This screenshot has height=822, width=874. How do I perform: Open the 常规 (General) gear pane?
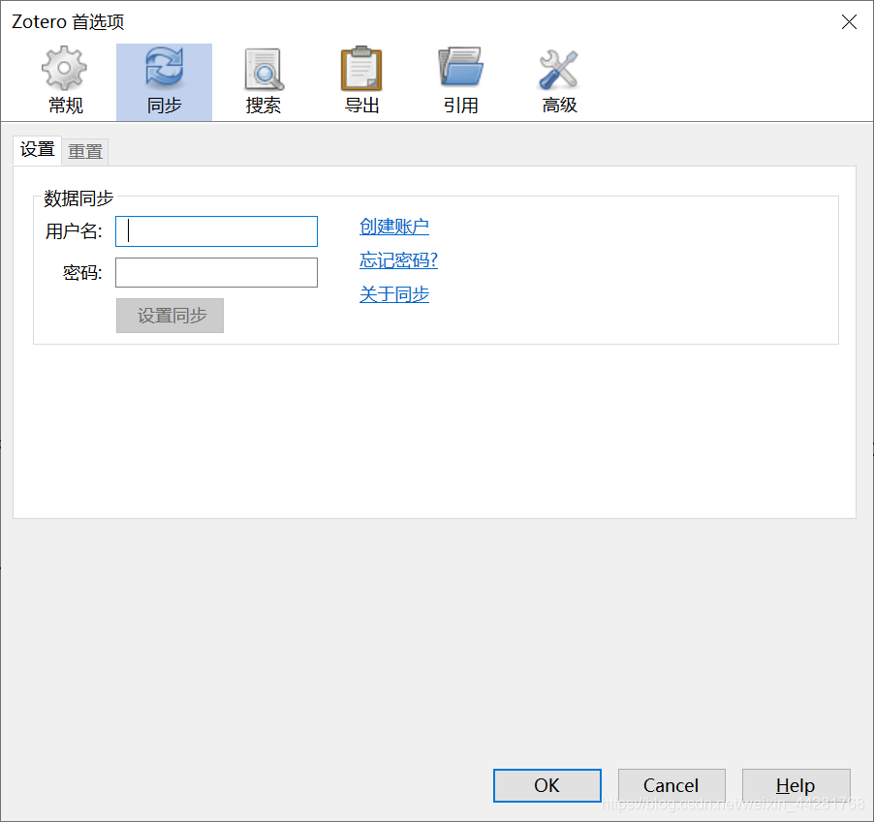tap(65, 82)
